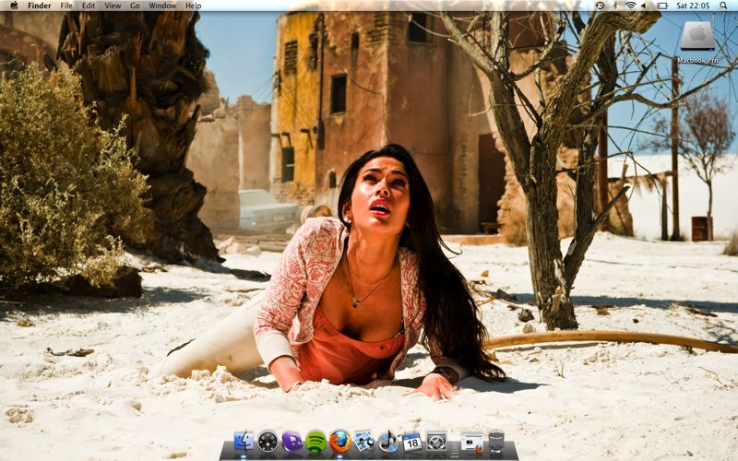Launch Dashboard from the Dock

pyautogui.click(x=268, y=442)
